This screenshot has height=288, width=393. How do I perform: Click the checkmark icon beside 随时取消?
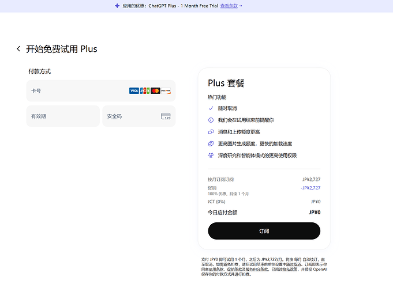pyautogui.click(x=211, y=108)
